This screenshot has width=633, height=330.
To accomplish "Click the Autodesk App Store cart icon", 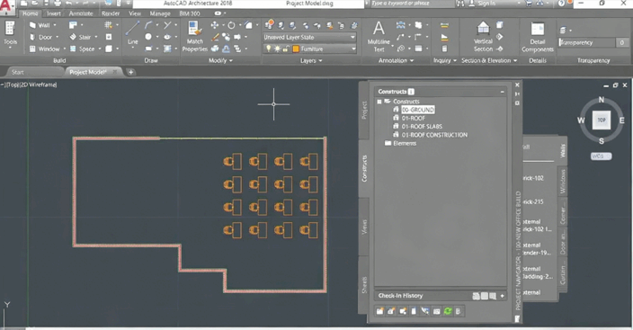I will pyautogui.click(x=529, y=4).
